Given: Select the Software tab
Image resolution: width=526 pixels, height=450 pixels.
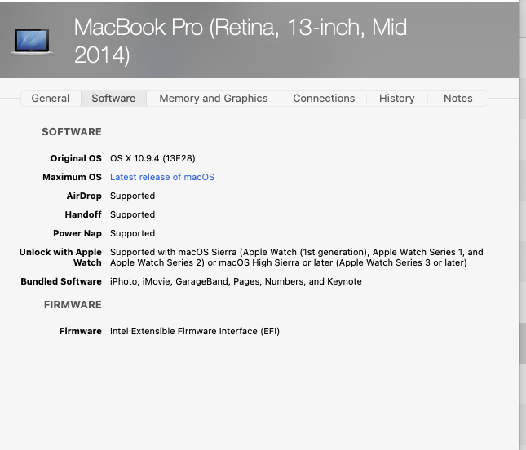Looking at the screenshot, I should (x=113, y=99).
